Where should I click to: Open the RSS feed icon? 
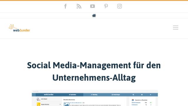(x=79, y=6)
